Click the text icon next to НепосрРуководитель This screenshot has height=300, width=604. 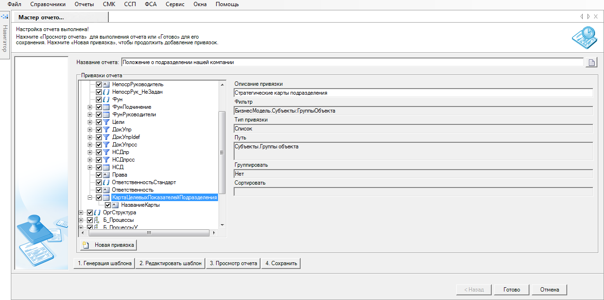(x=106, y=84)
